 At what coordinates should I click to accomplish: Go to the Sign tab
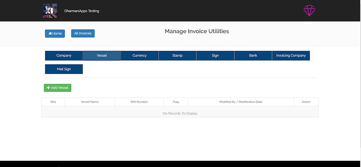coord(215,55)
